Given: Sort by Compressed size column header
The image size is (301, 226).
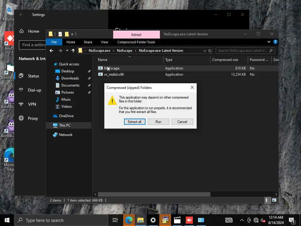Looking at the screenshot, I should tap(229, 59).
